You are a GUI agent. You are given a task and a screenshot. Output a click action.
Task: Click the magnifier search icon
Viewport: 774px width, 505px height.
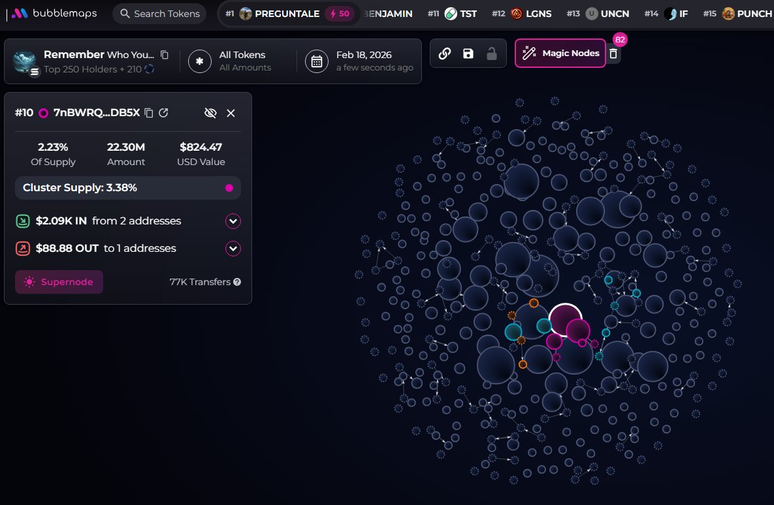tap(125, 13)
